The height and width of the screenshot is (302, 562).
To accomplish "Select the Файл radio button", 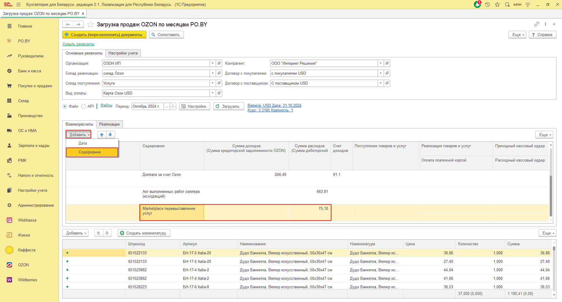I will click(65, 107).
